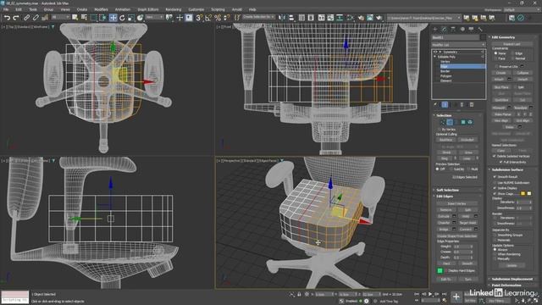The width and height of the screenshot is (542, 305).
Task: Collapse the Edit Geometry rollout
Action: click(503, 37)
